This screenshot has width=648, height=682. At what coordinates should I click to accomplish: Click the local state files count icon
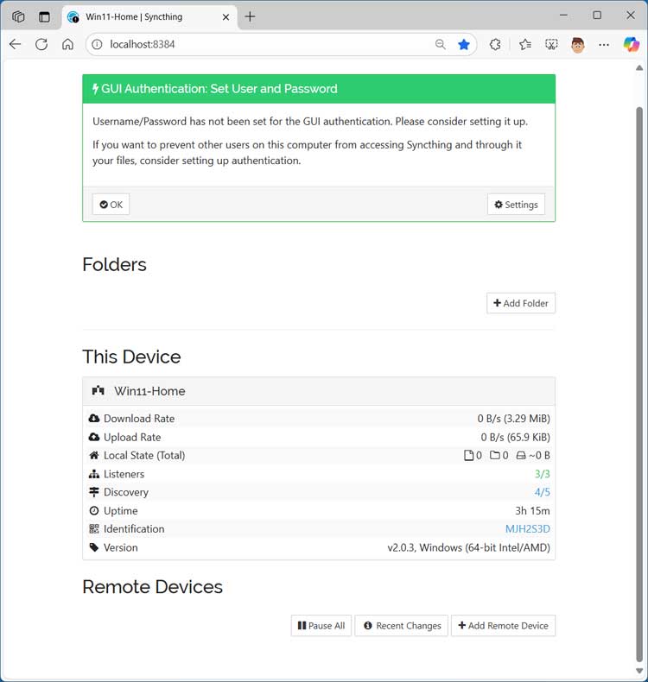(x=468, y=456)
